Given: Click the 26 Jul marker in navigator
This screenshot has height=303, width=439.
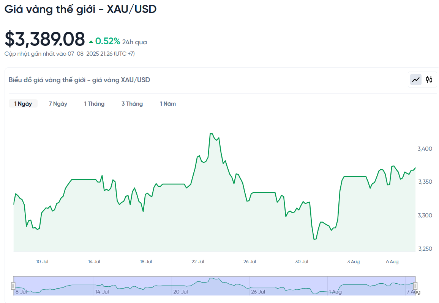Looking at the screenshot, I should tap(258, 292).
